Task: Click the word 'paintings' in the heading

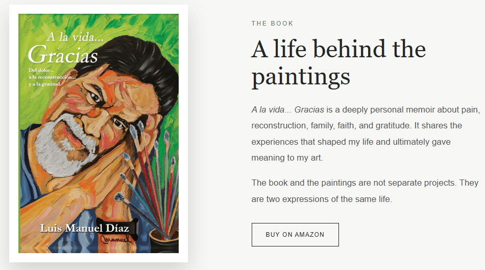Action: (x=301, y=77)
